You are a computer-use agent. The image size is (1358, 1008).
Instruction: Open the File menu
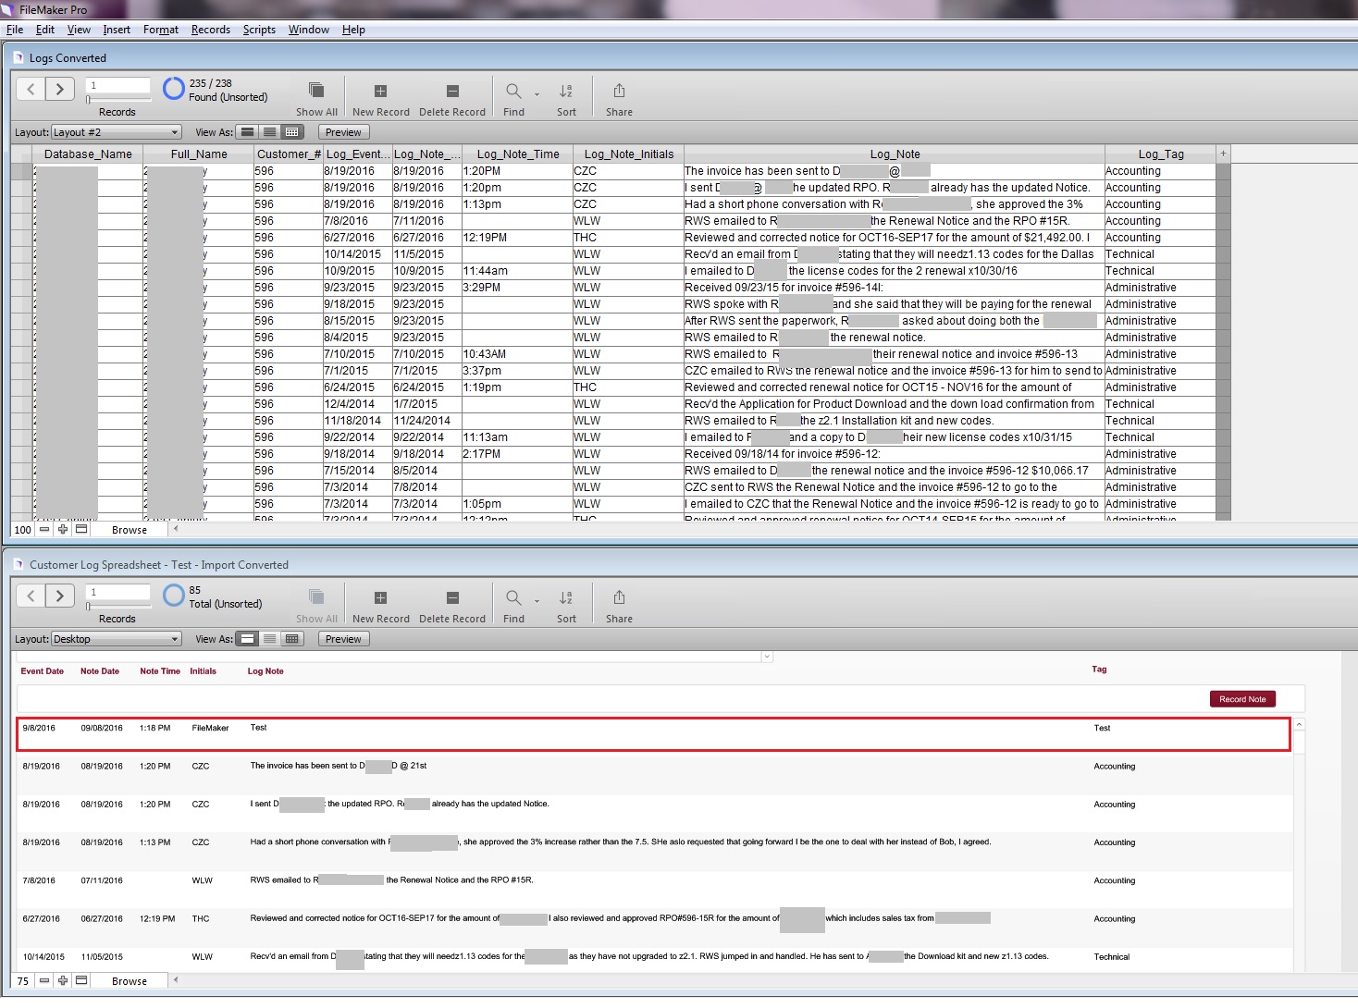(15, 30)
